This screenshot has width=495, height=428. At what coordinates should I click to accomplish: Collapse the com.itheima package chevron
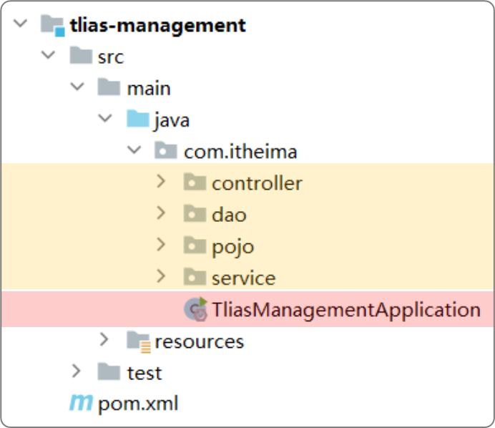(133, 151)
